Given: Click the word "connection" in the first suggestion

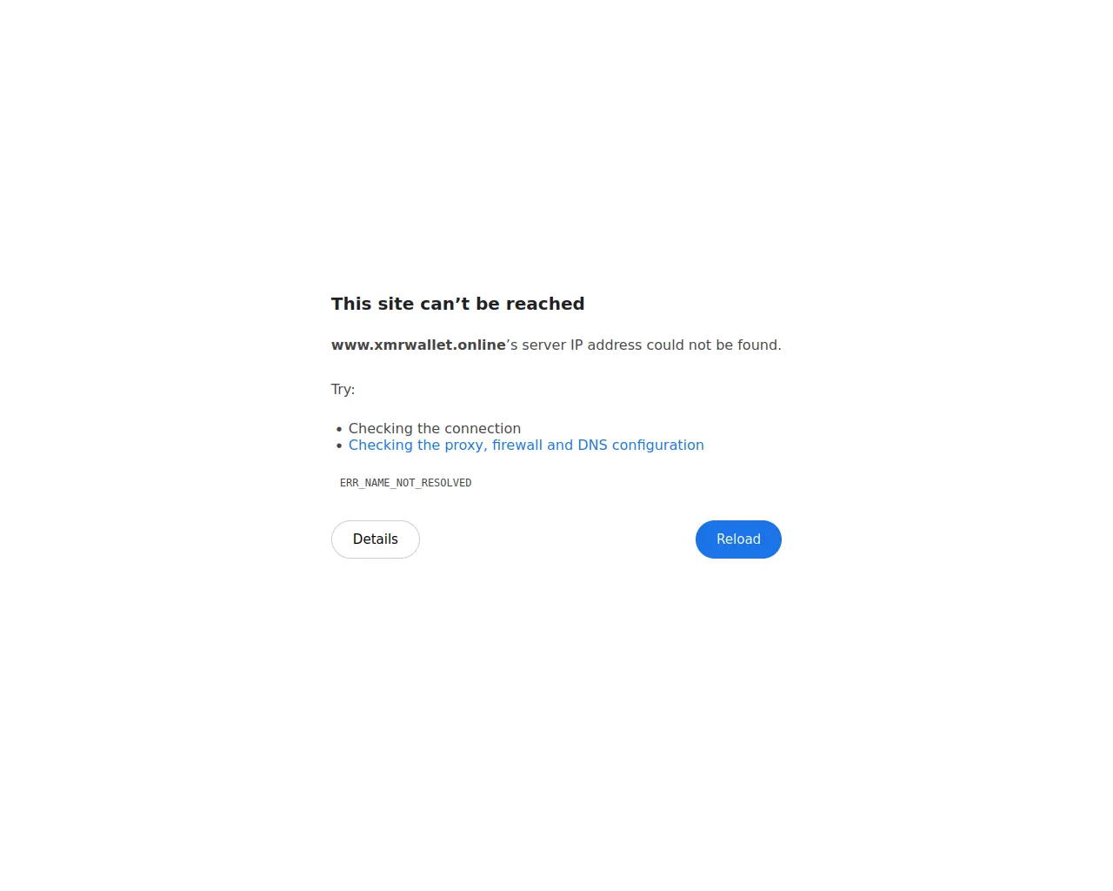Looking at the screenshot, I should [x=484, y=428].
